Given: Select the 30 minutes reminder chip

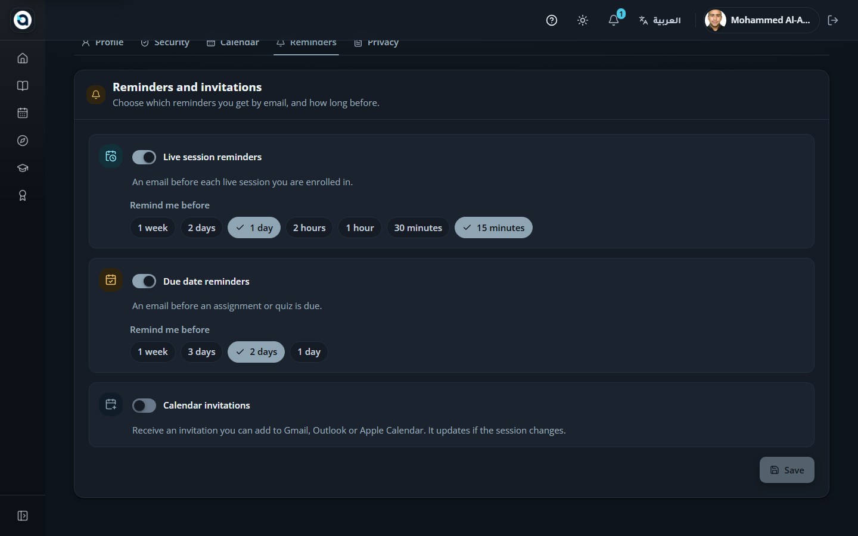Looking at the screenshot, I should tap(418, 228).
